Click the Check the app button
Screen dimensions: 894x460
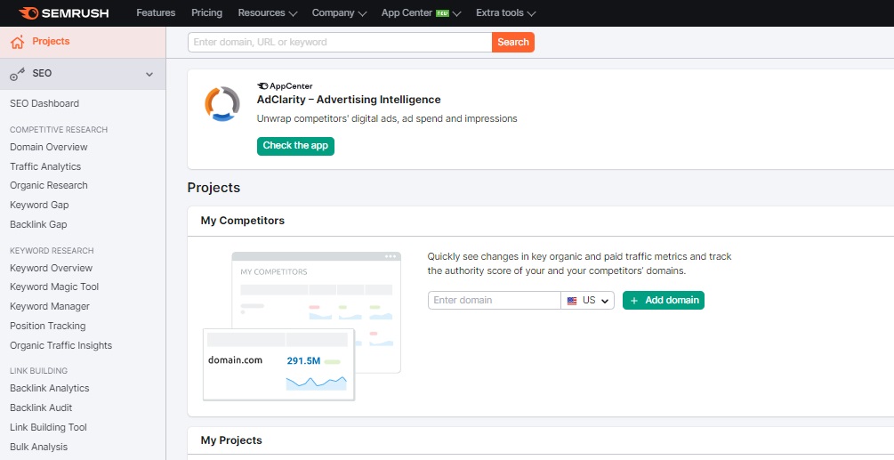[x=295, y=146]
